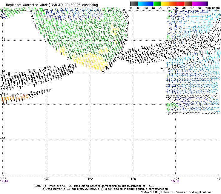Image resolution: width=221 pixels, height=194 pixels.
Task: Click the '-126' longitude axis label
Action: [x=132, y=179]
